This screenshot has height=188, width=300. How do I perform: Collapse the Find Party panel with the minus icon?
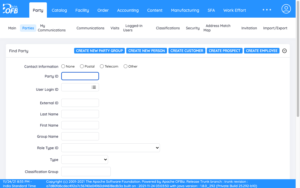[284, 51]
